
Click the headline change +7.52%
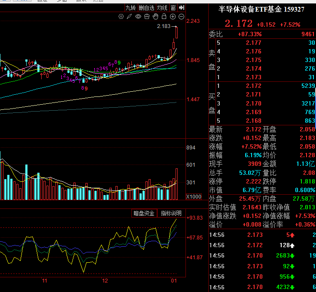[290, 25]
